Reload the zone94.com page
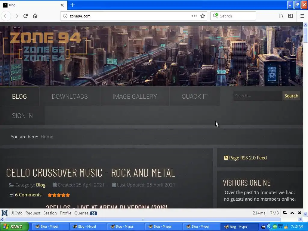This screenshot has height=231, width=308. (26, 16)
